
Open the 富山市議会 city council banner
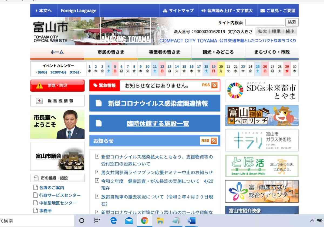click(x=57, y=156)
